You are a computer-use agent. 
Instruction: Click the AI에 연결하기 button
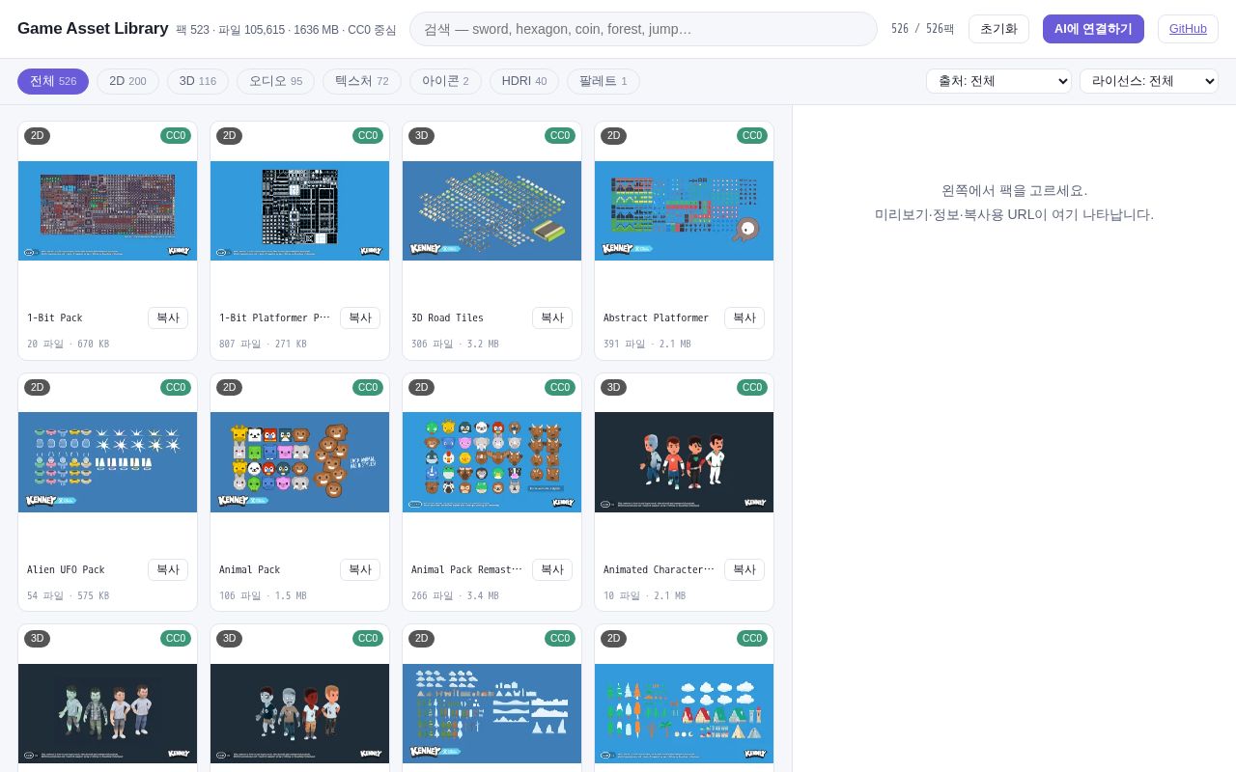(x=1093, y=29)
